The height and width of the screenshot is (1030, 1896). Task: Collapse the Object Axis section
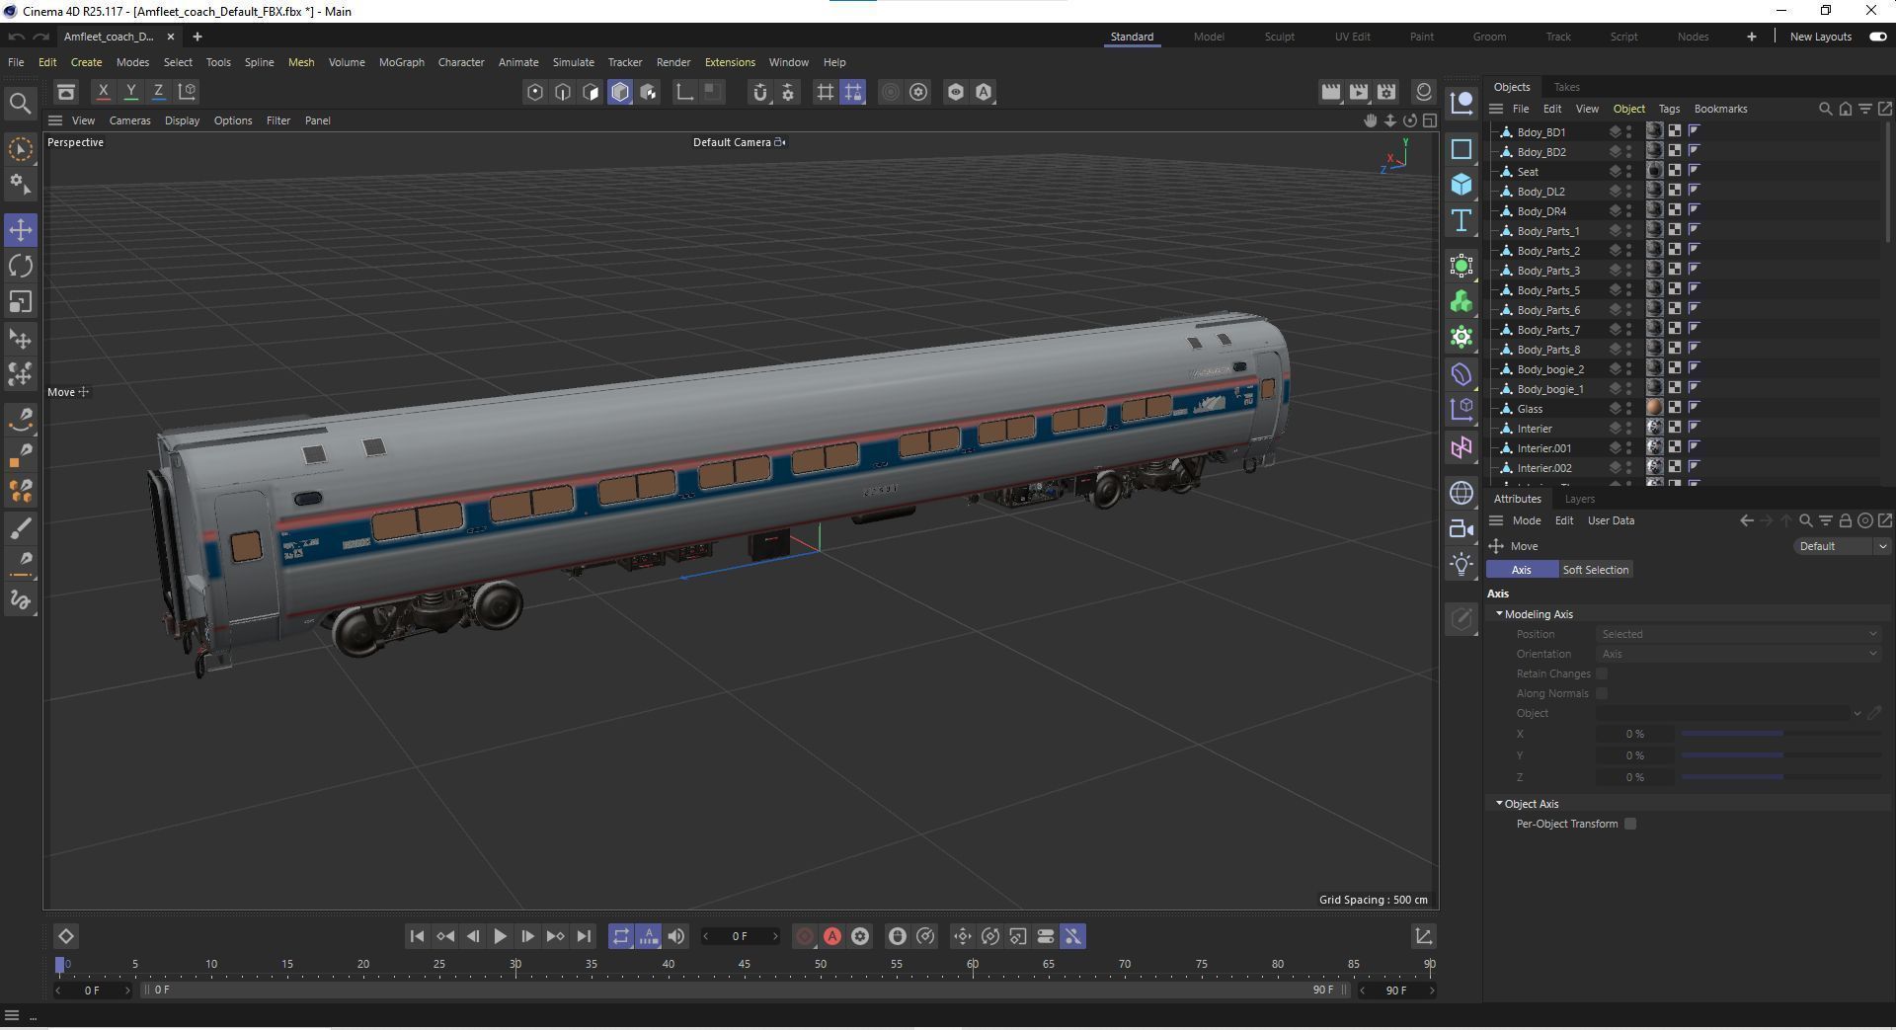(x=1499, y=804)
